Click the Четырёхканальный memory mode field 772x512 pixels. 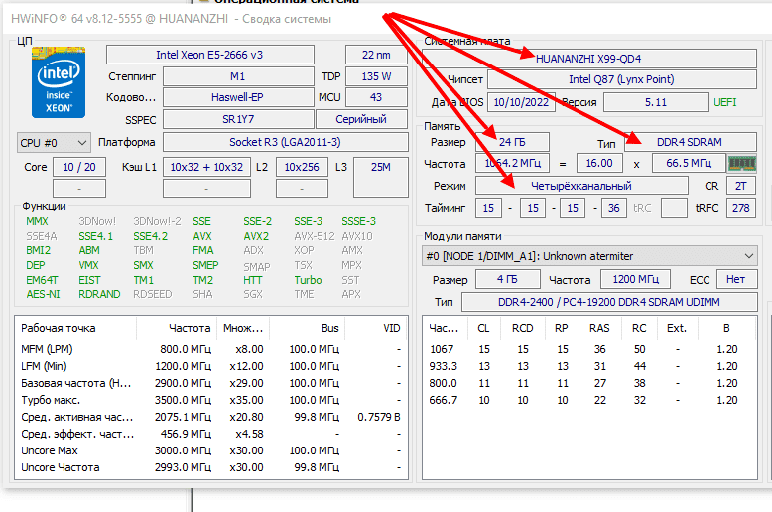click(x=580, y=186)
